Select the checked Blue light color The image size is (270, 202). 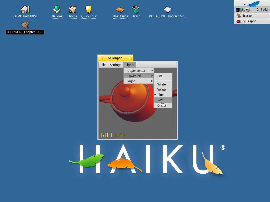[x=163, y=95]
